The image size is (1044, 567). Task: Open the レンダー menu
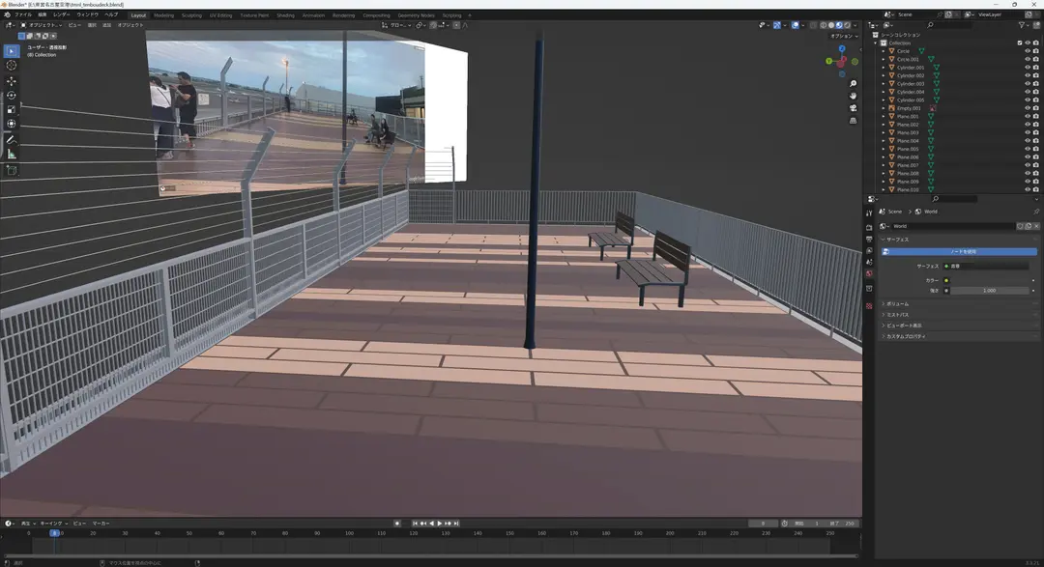pos(61,14)
